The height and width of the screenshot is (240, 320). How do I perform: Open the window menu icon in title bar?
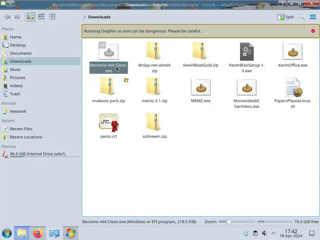tap(3, 3)
